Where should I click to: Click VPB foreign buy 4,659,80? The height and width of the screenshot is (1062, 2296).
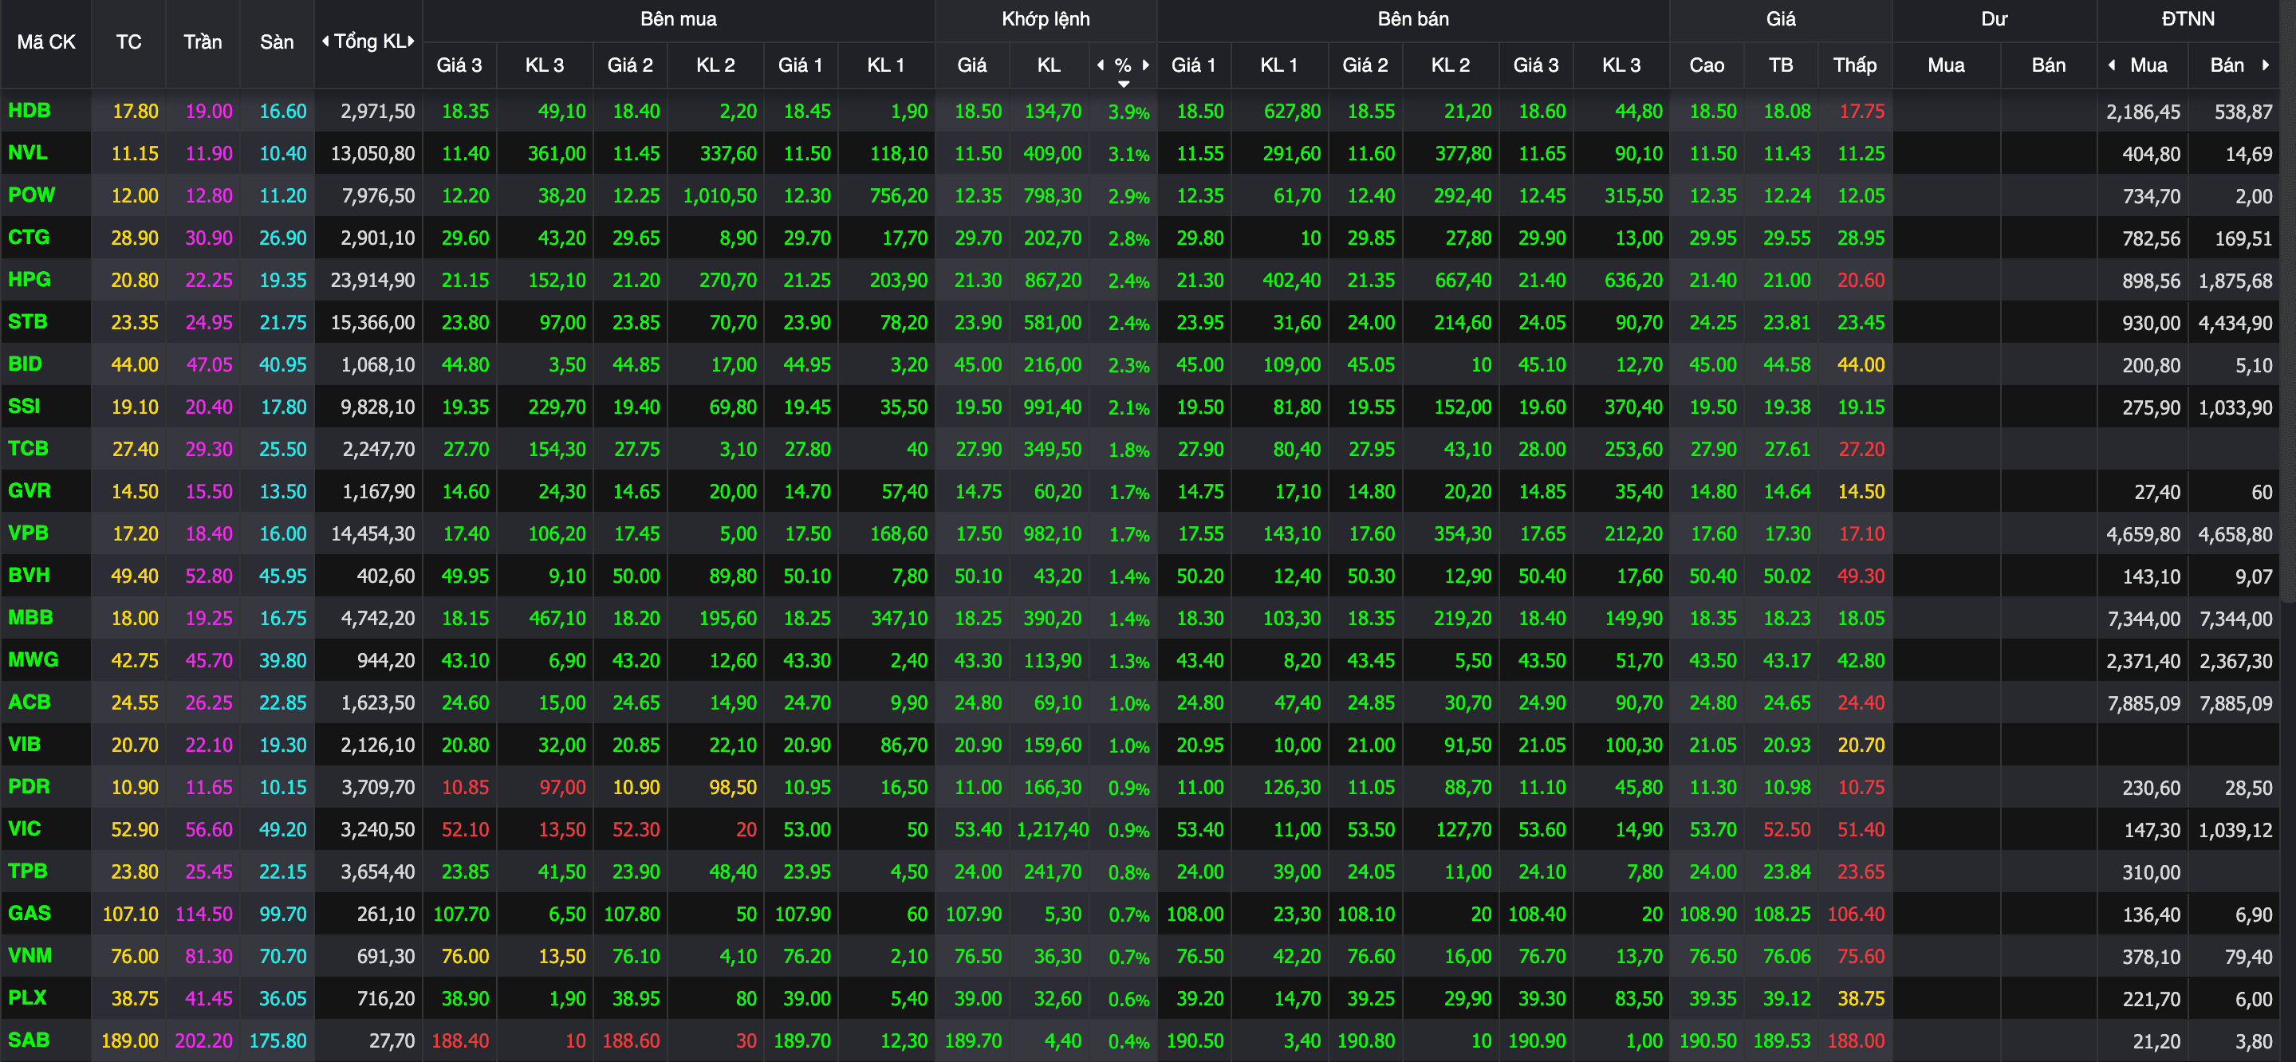point(2144,533)
